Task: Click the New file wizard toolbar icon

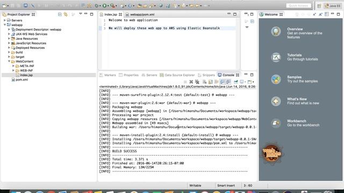Action: tap(4, 6)
